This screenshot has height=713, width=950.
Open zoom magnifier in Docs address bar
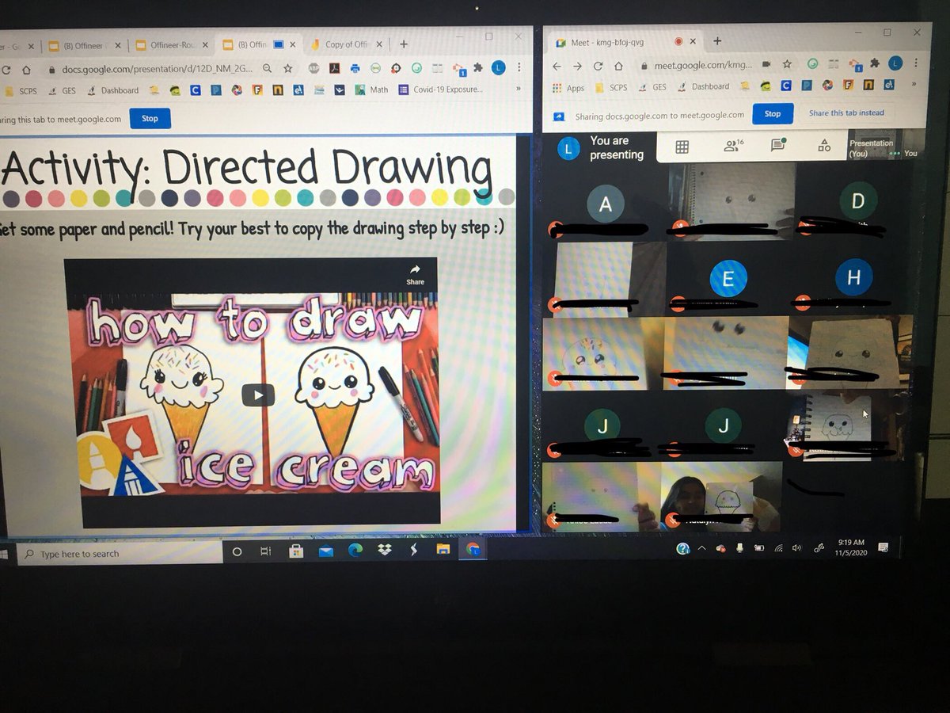point(268,69)
